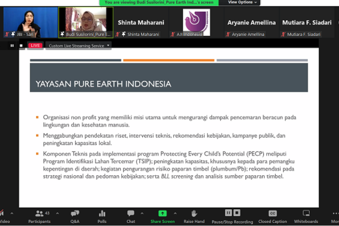Open Custom Live Streaming Service dropdown
The image size is (339, 226).
(x=79, y=46)
